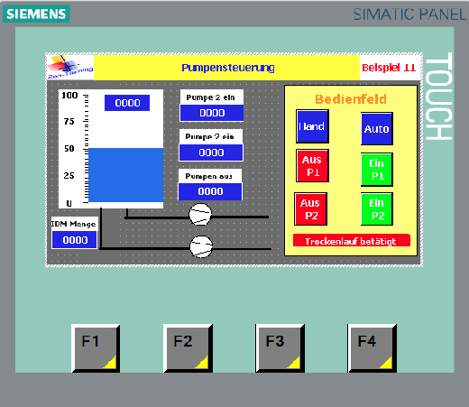Select the Pumpen aus value field
469x407 pixels.
(x=210, y=191)
